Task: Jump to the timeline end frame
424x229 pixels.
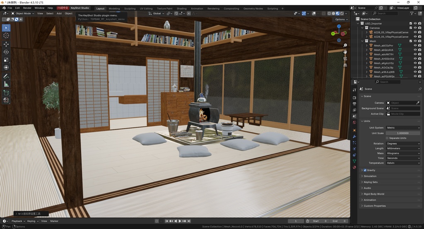Action: tap(189, 221)
